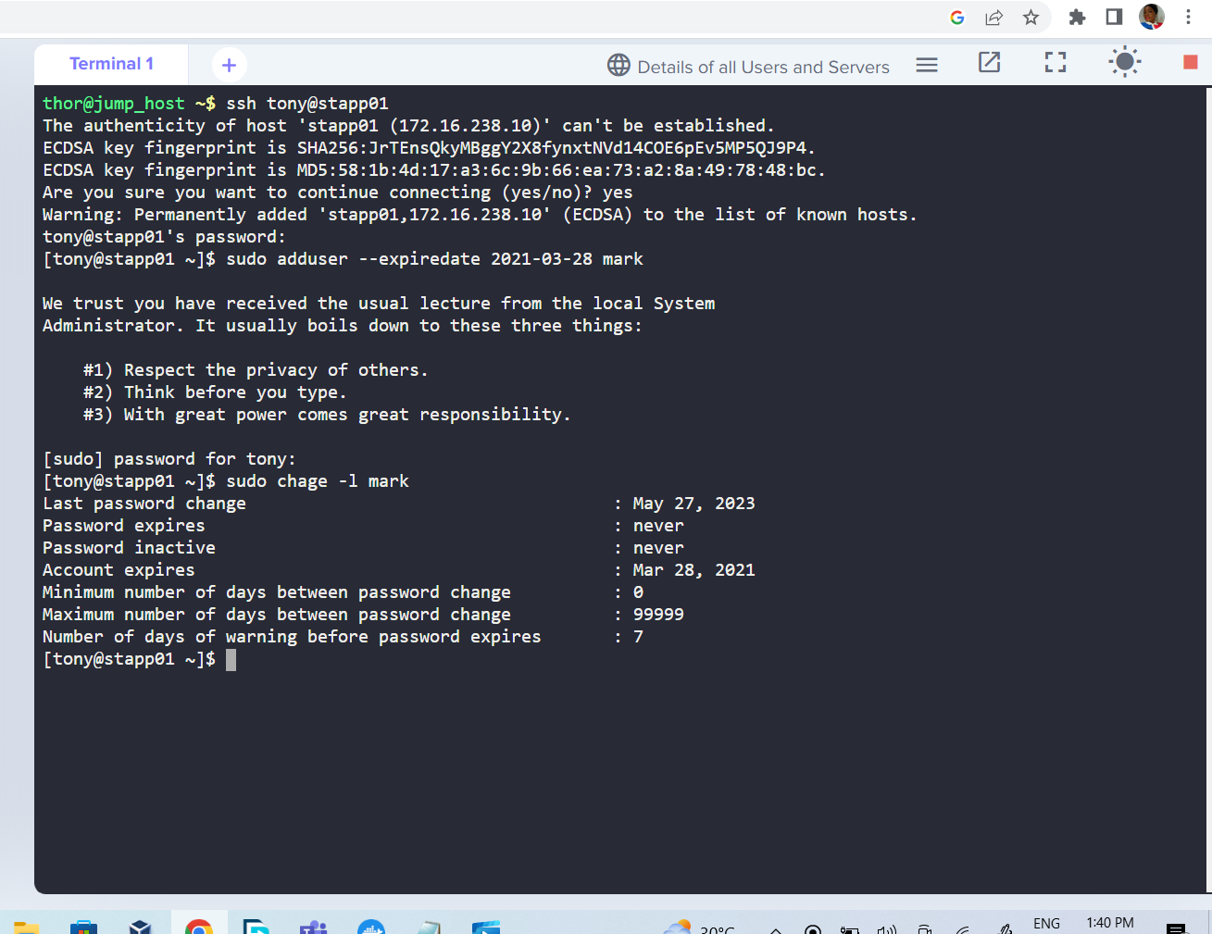
Task: Open Chrome from the taskbar
Action: tap(200, 927)
